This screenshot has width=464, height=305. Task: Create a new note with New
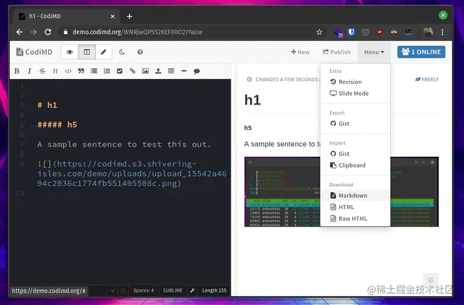300,52
